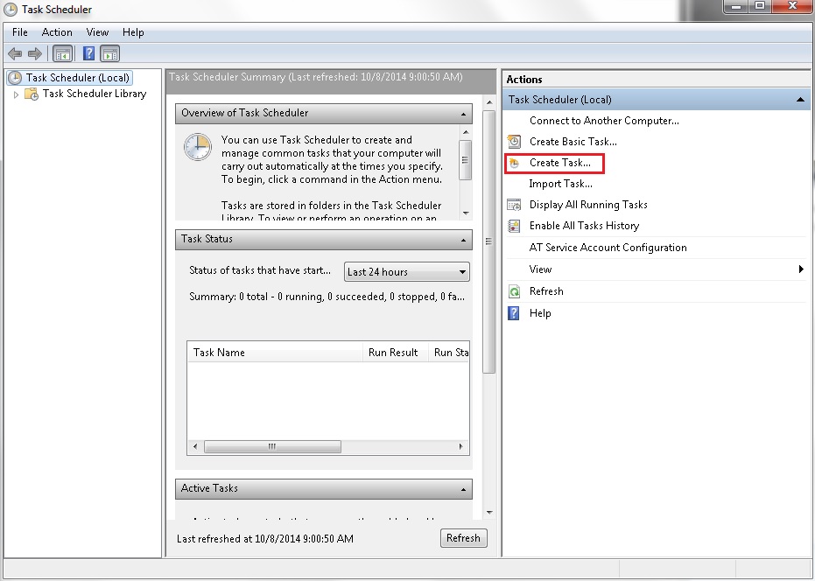815x581 pixels.
Task: Expand the Task Scheduler Library tree node
Action: point(16,94)
